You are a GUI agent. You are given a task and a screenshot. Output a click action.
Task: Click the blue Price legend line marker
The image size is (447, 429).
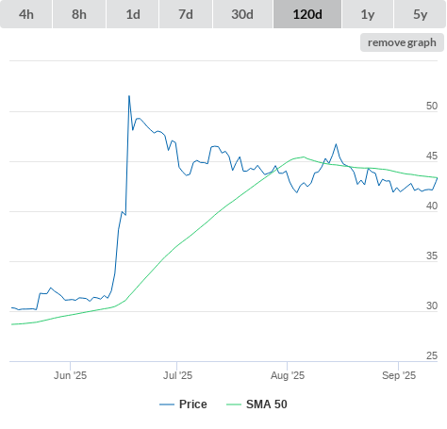point(167,404)
